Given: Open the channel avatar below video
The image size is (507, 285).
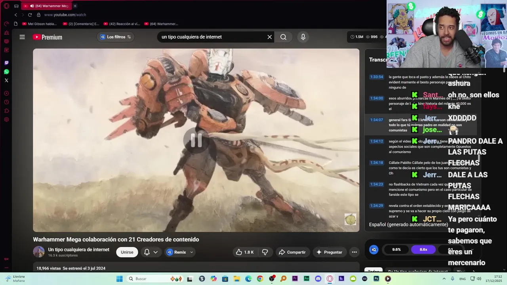Looking at the screenshot, I should [x=39, y=252].
